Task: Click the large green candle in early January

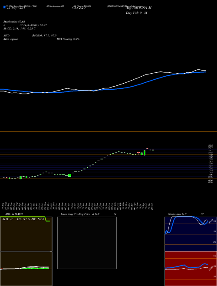Action: click(x=69, y=175)
